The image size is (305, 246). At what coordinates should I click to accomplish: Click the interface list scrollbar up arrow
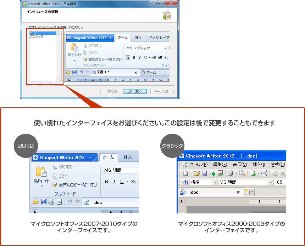point(59,34)
